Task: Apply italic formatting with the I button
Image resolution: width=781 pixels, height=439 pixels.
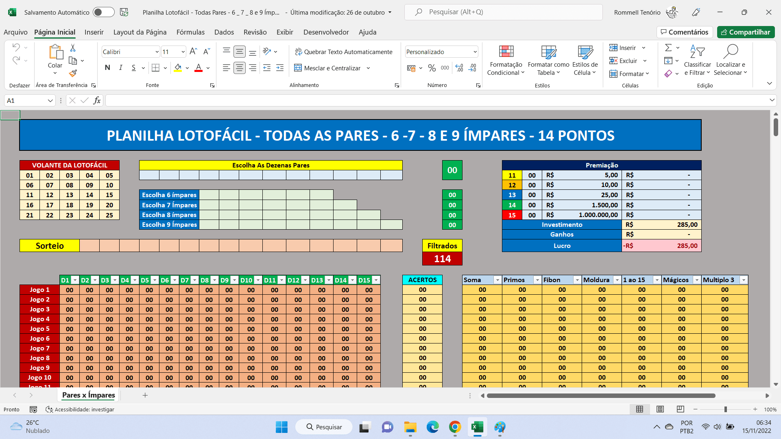Action: (120, 67)
